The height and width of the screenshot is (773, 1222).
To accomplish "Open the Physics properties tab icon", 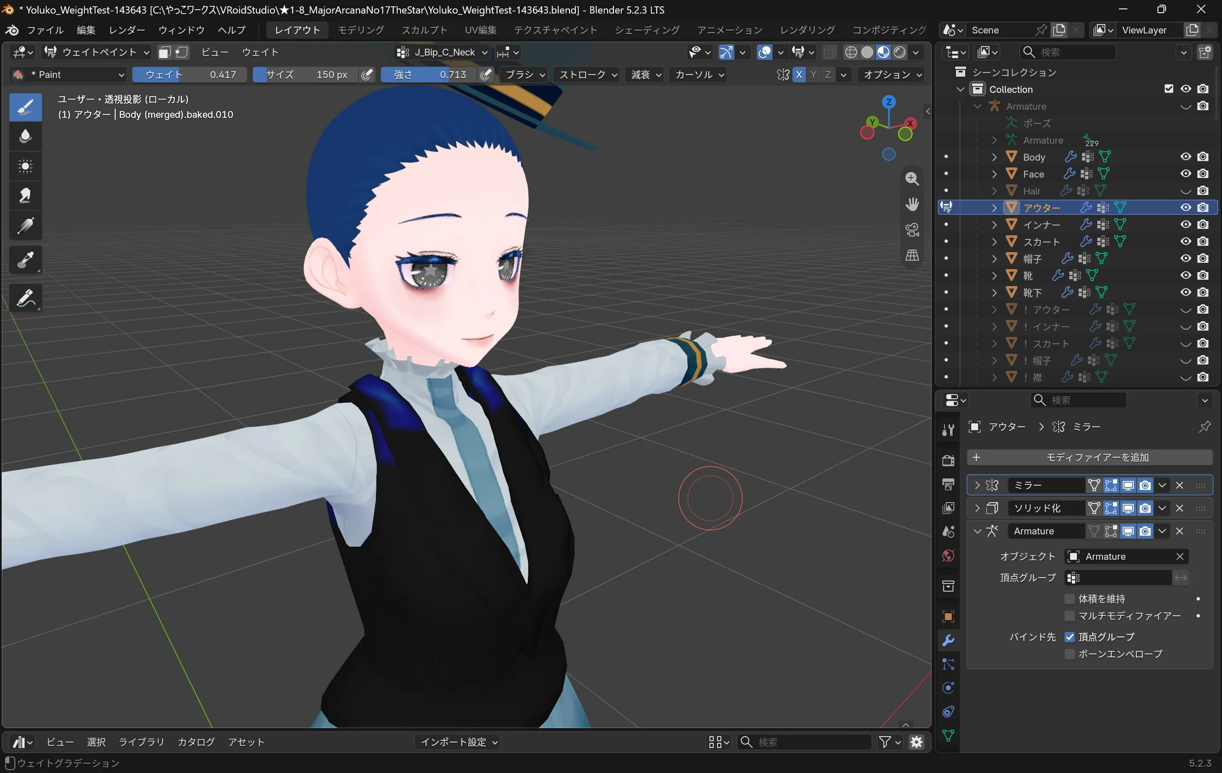I will coord(948,688).
